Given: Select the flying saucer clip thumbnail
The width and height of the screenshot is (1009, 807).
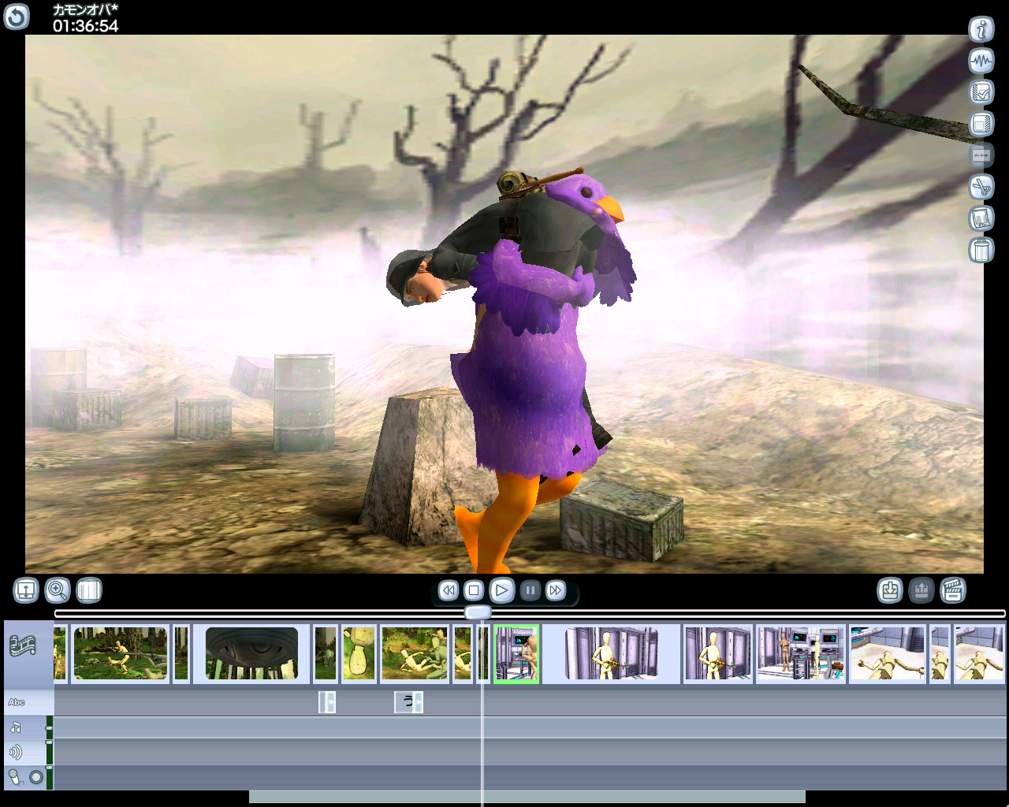Looking at the screenshot, I should coord(251,653).
